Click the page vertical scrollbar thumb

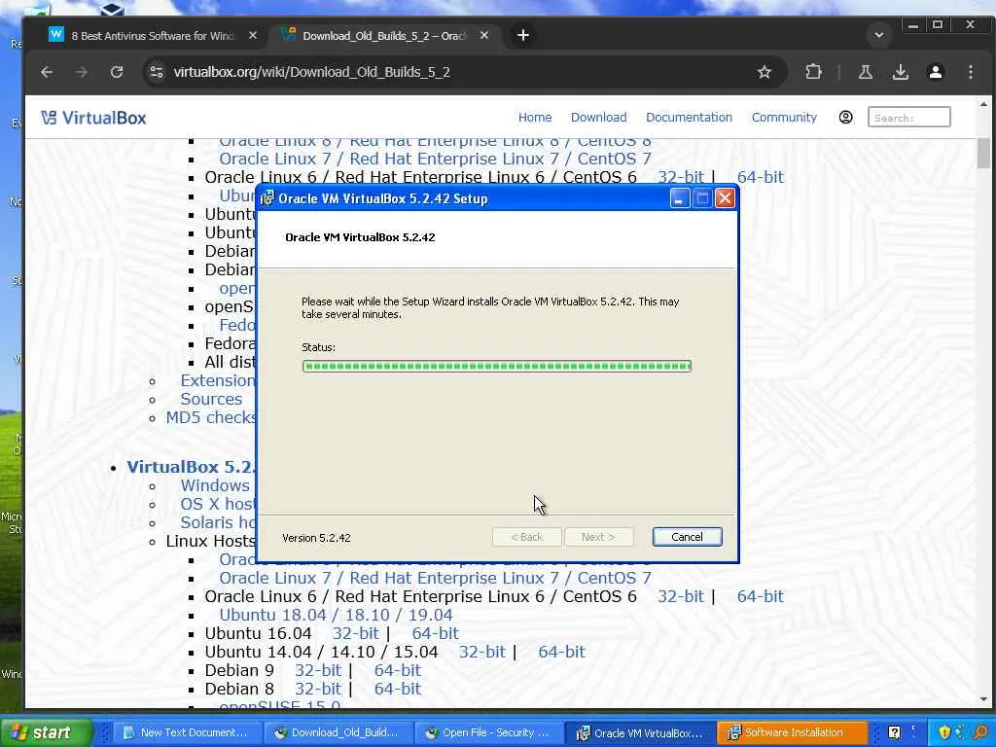(983, 153)
